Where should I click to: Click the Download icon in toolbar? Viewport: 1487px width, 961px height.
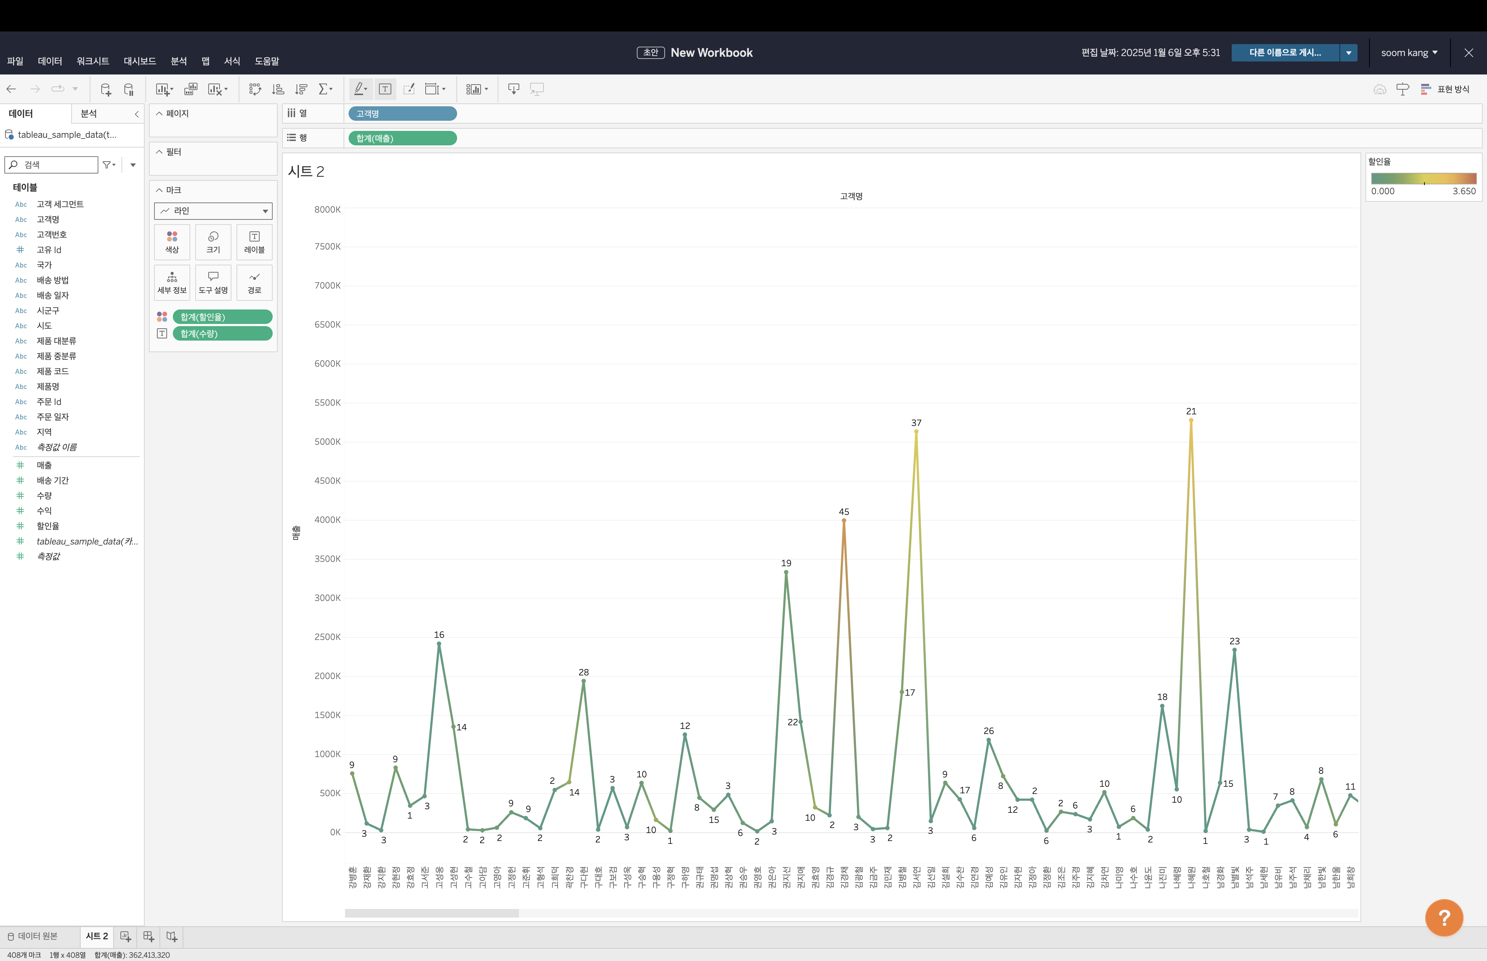coord(514,89)
